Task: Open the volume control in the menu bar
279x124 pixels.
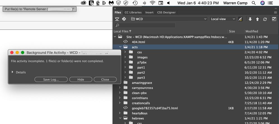Action: coord(168,3)
